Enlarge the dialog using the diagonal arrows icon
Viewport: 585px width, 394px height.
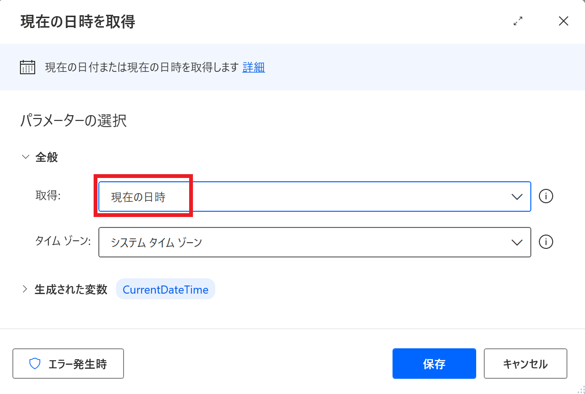pyautogui.click(x=518, y=21)
